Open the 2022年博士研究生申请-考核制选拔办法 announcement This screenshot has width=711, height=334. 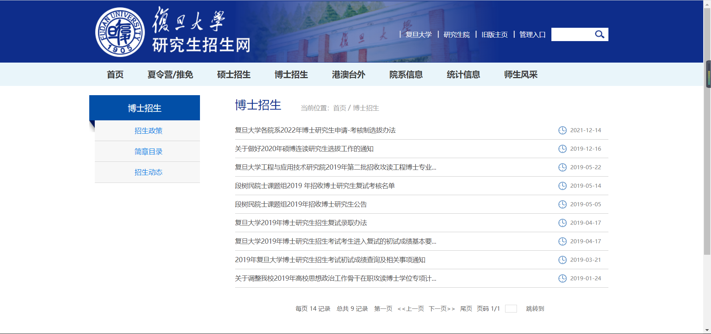tap(316, 130)
